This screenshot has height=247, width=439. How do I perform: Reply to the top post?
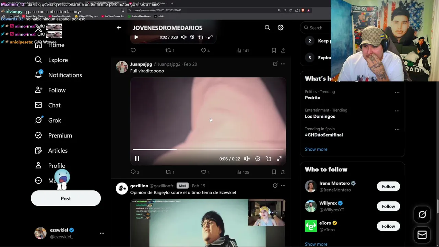[133, 50]
